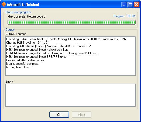Click the Mux complete return code text
This screenshot has height=122, width=141.
coord(26,16)
